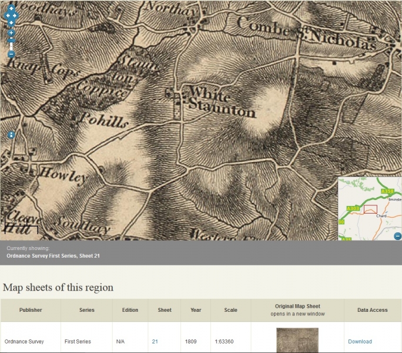Click the Scale column header
Image resolution: width=402 pixels, height=353 pixels.
click(230, 310)
